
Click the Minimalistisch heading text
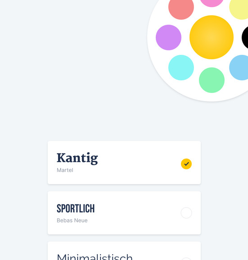(95, 257)
